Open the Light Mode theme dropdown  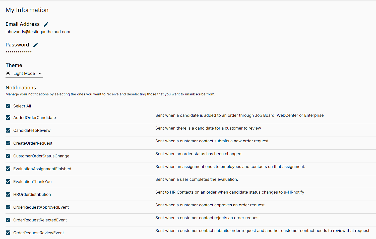24,74
